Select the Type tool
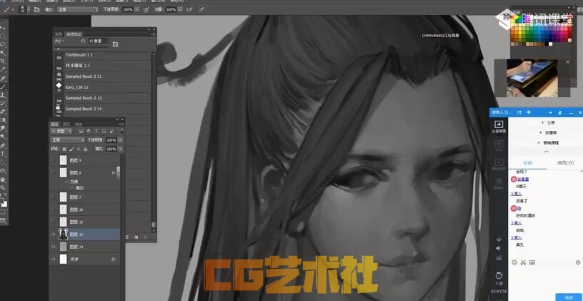Image resolution: width=583 pixels, height=301 pixels. tap(4, 154)
